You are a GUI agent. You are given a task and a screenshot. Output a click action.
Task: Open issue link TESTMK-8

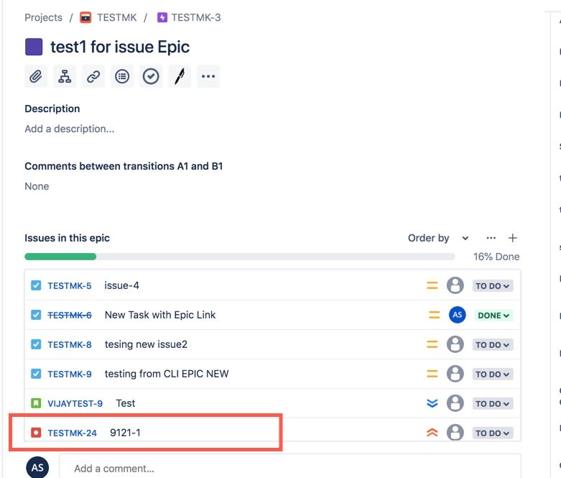coord(70,345)
